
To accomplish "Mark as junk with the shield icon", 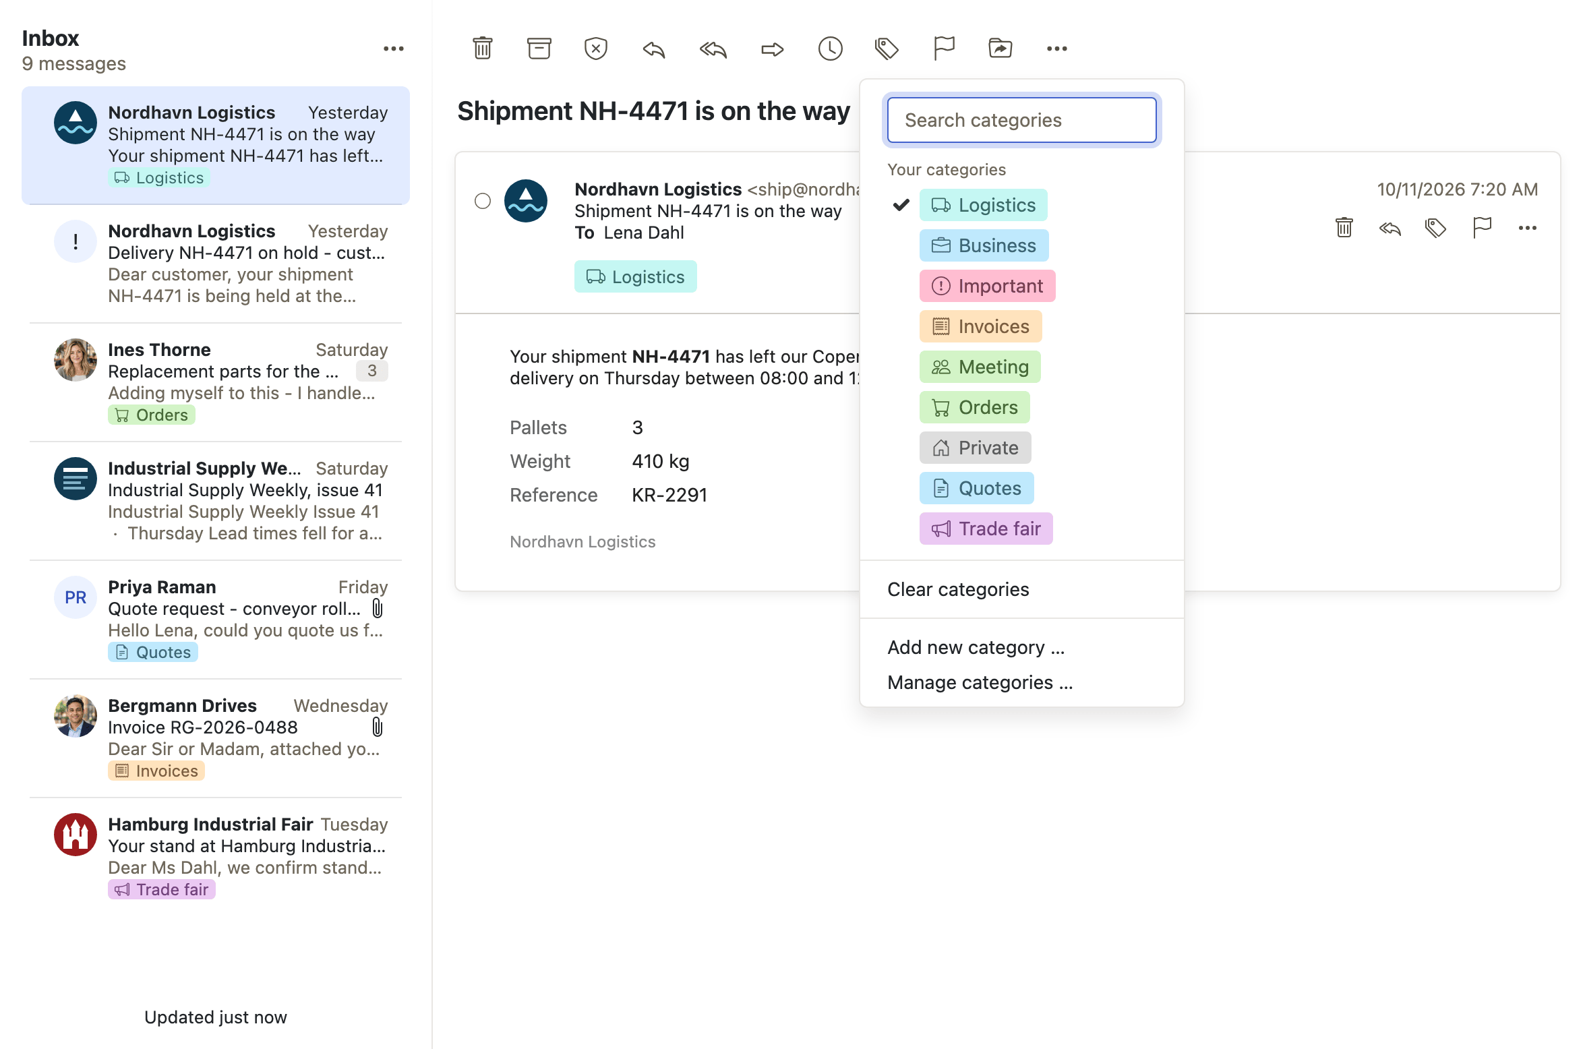I will [x=596, y=49].
